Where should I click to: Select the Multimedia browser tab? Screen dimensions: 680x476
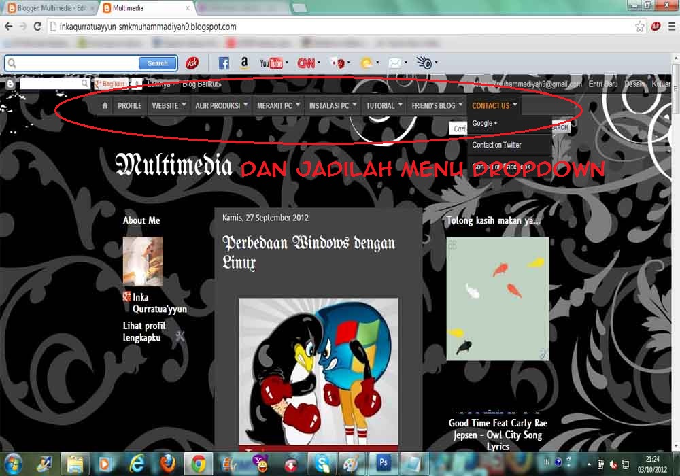point(146,7)
